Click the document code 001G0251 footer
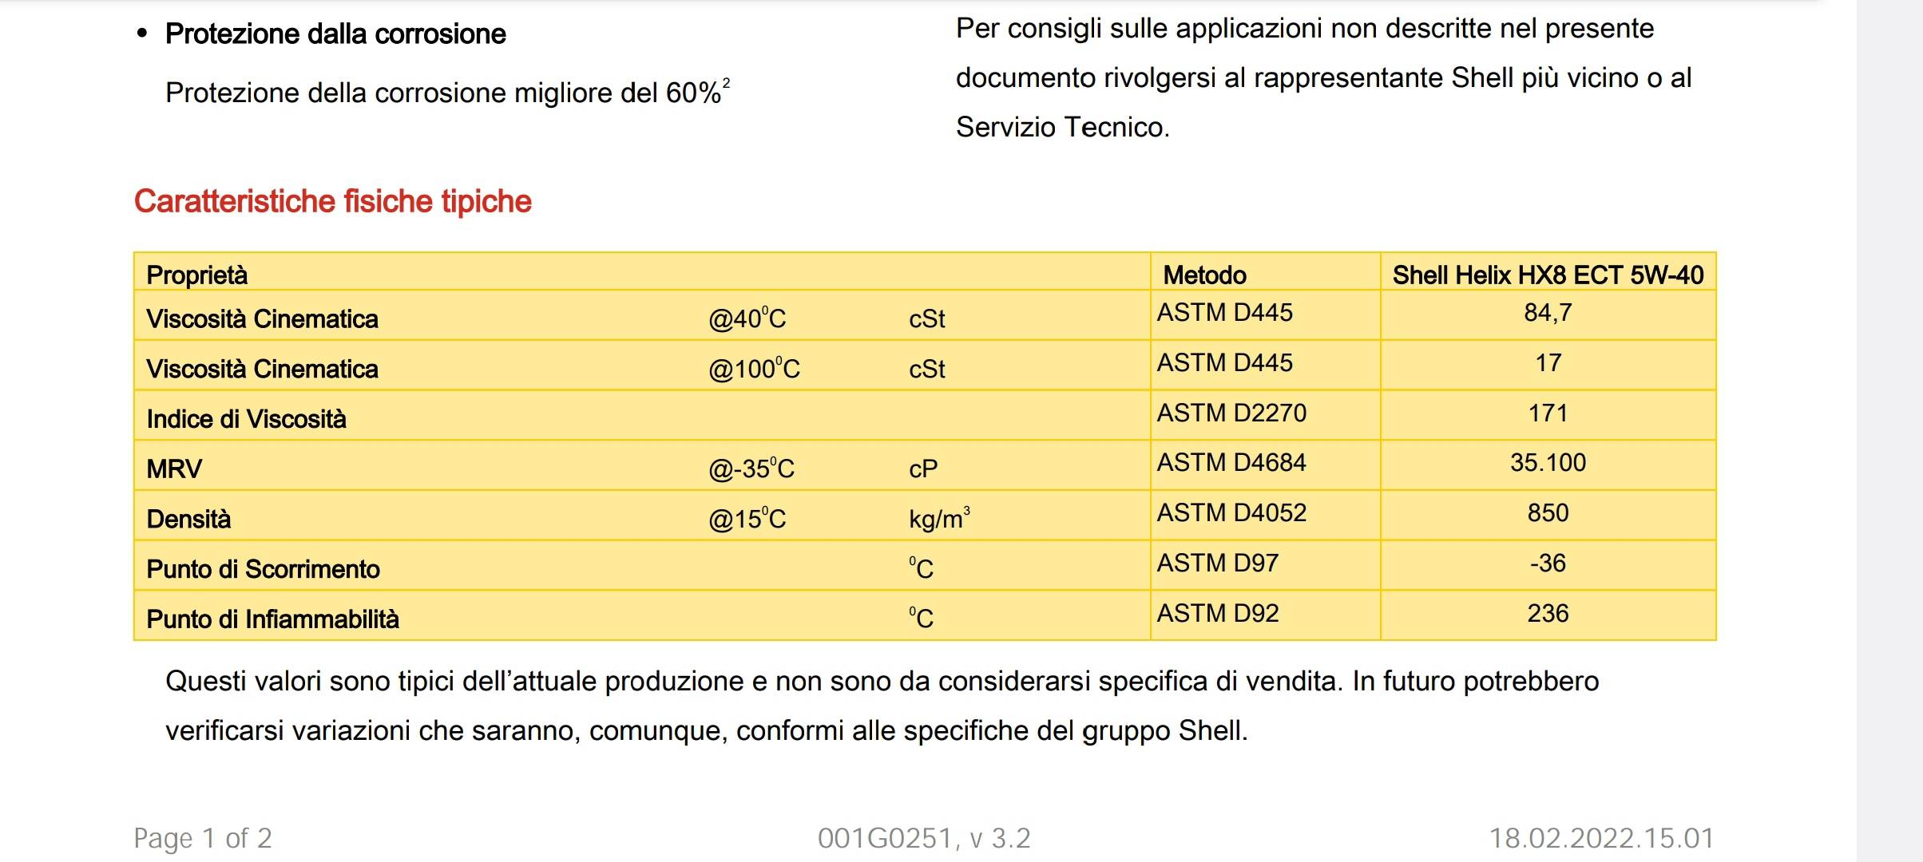The width and height of the screenshot is (1923, 862). (x=924, y=838)
